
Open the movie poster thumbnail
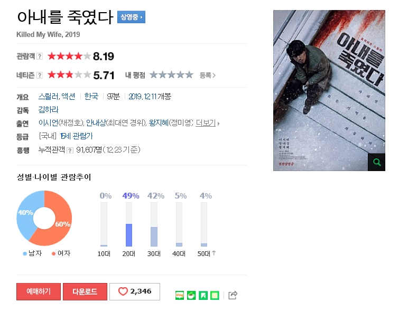click(329, 90)
